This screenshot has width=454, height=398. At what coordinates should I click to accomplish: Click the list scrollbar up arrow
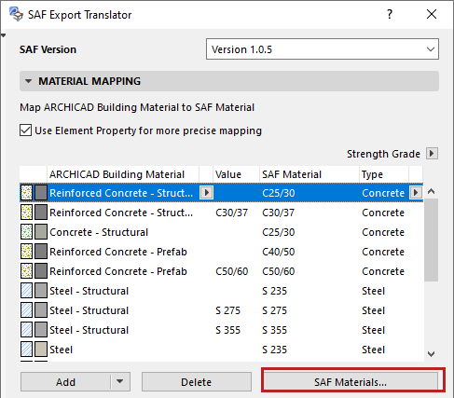pos(431,191)
